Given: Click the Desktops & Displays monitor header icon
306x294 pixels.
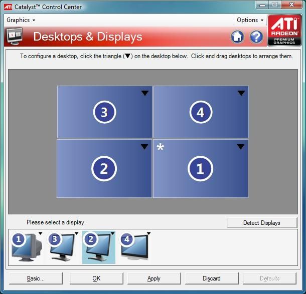Looking at the screenshot, I should [15, 36].
